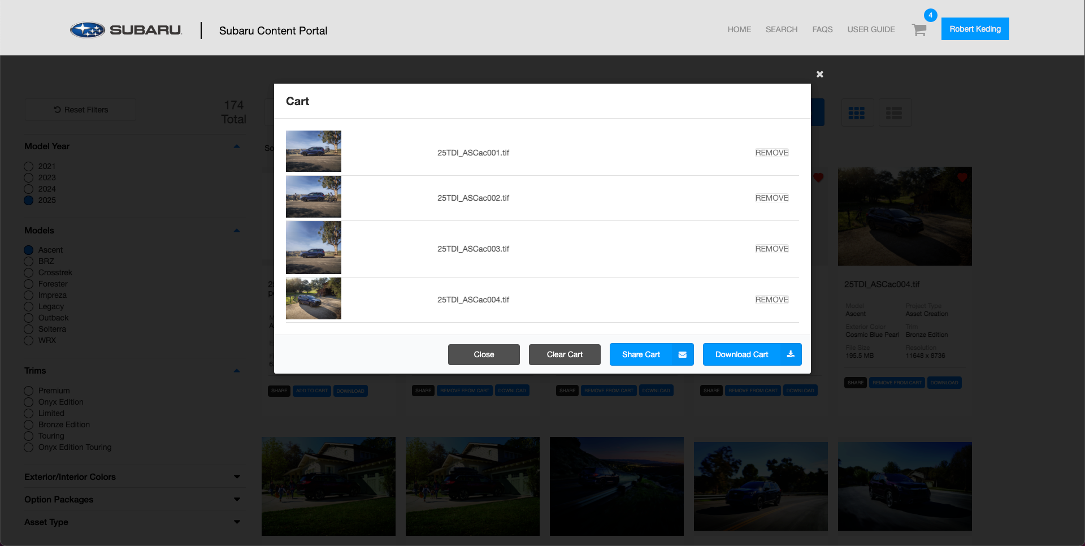Image resolution: width=1085 pixels, height=546 pixels.
Task: Select model year 2023 radio
Action: (29, 177)
